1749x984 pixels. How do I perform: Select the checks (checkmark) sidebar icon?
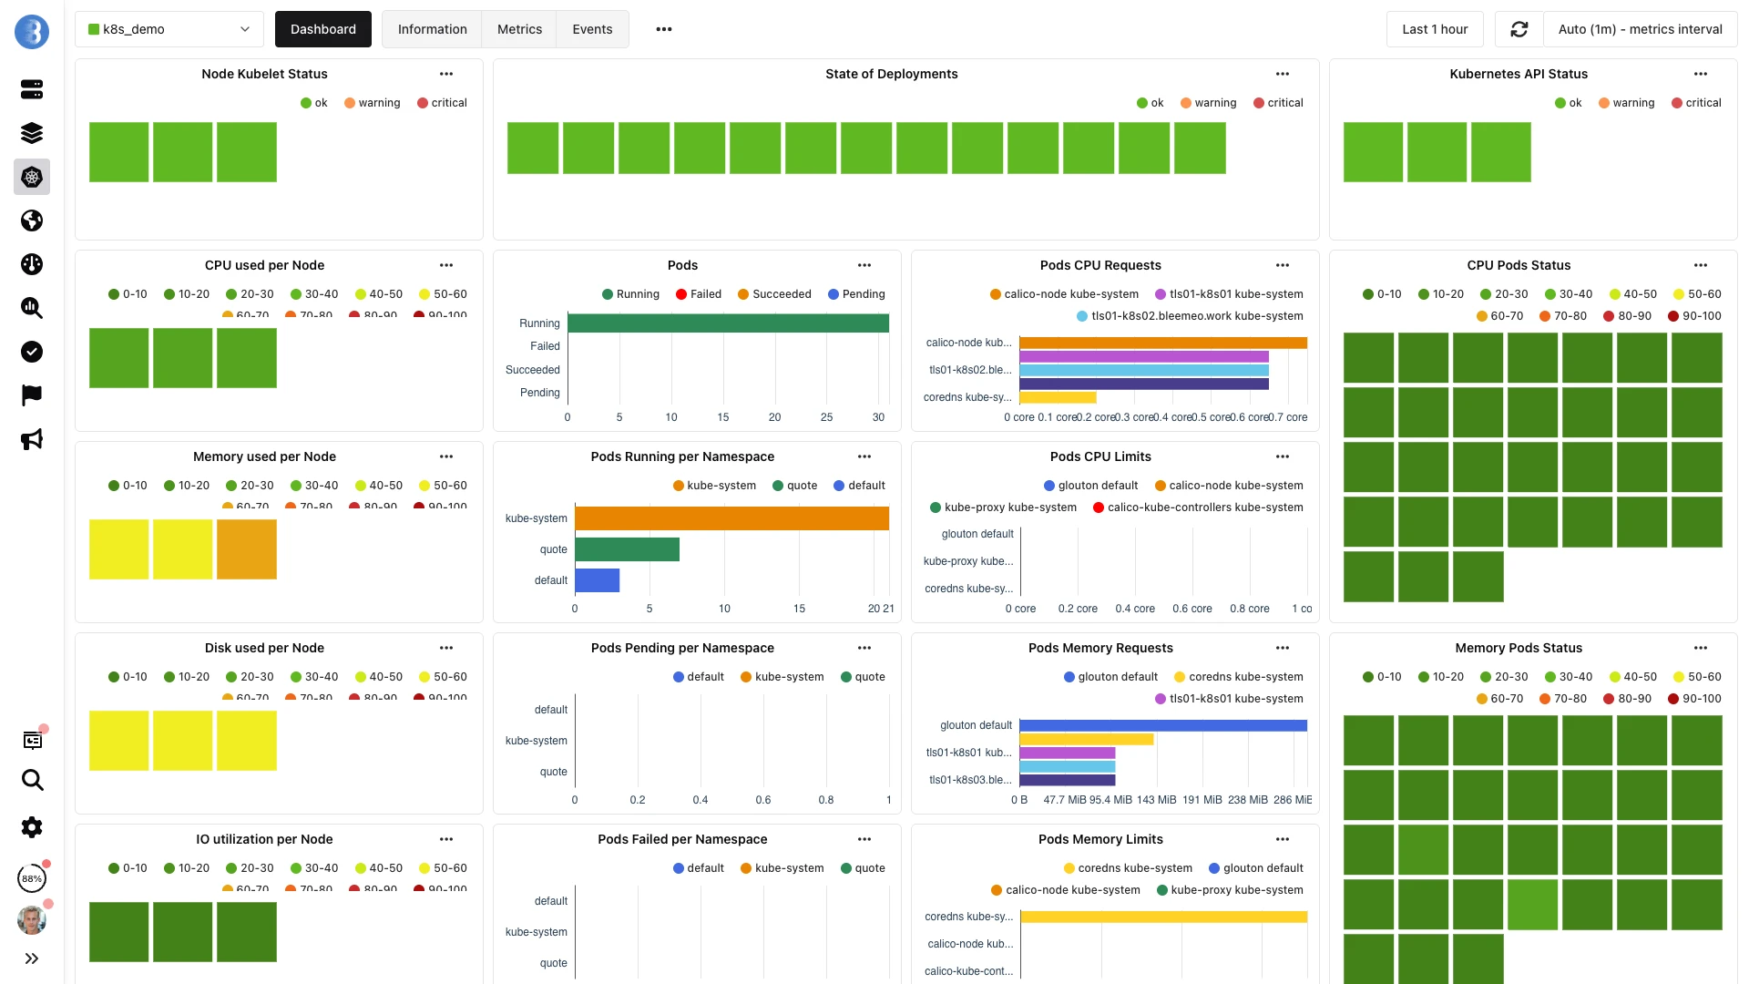point(32,352)
